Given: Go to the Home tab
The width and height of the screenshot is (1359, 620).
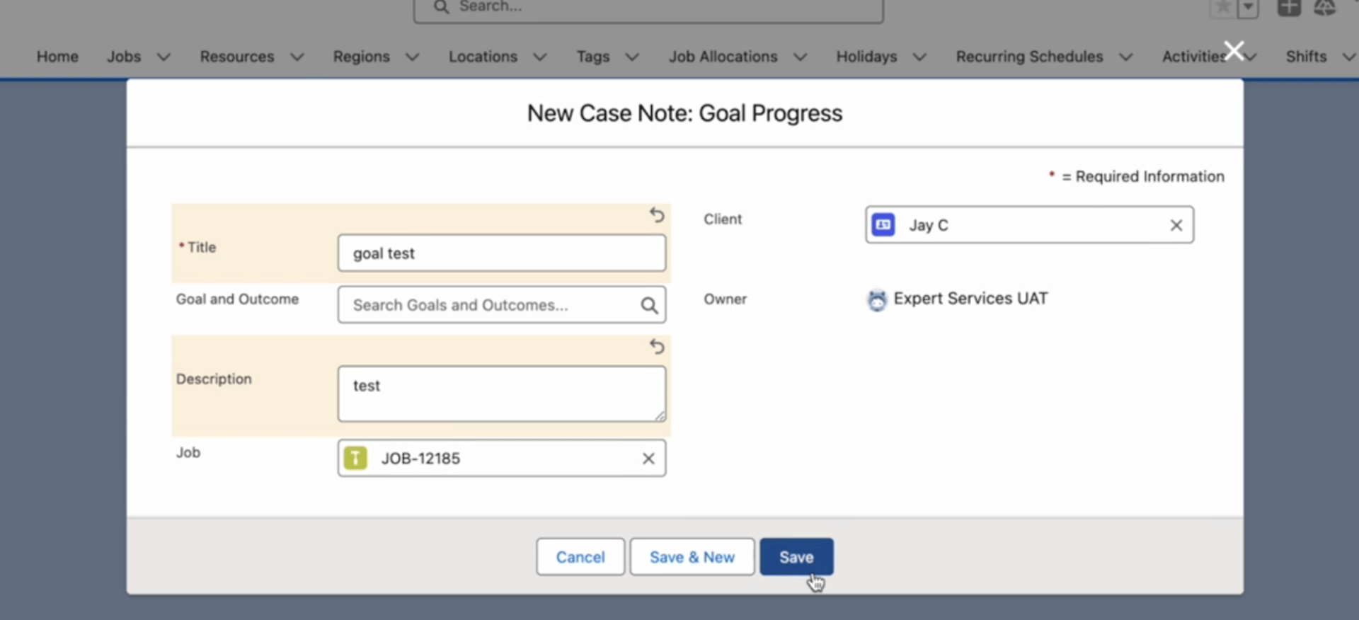Looking at the screenshot, I should tap(57, 57).
